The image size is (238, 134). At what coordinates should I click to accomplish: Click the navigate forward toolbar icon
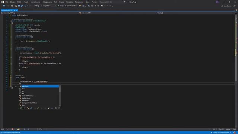tap(8, 6)
